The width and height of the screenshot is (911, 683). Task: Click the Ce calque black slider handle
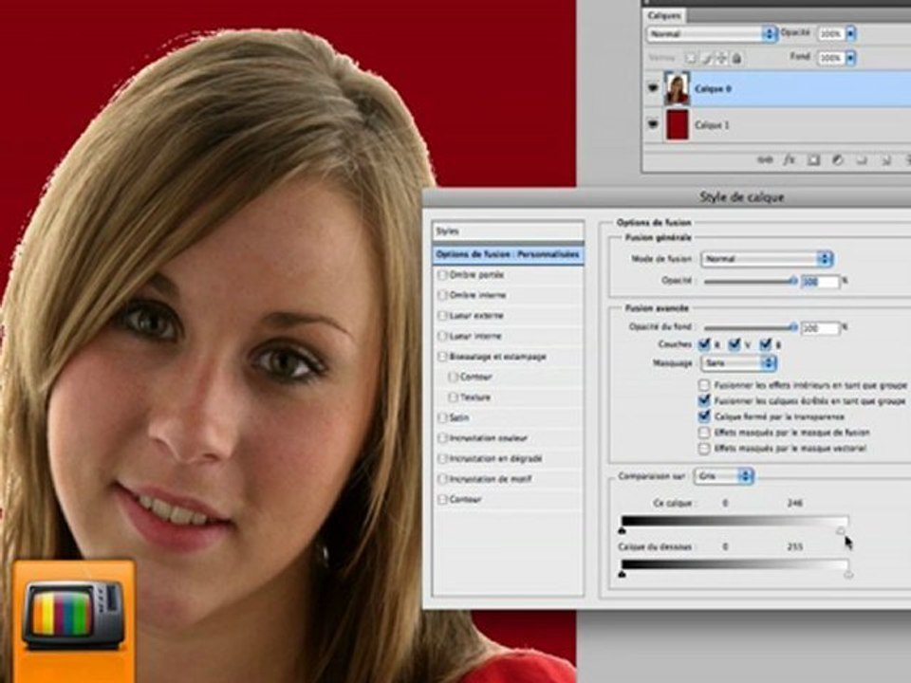pyautogui.click(x=623, y=531)
